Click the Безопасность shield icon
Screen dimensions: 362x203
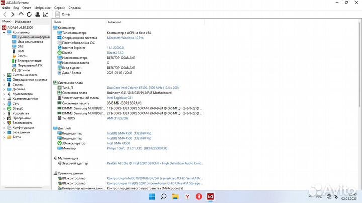click(x=9, y=123)
